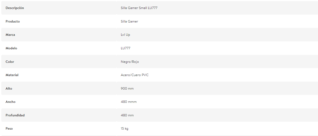Select the Peso label
The height and width of the screenshot is (136, 318).
pos(9,129)
